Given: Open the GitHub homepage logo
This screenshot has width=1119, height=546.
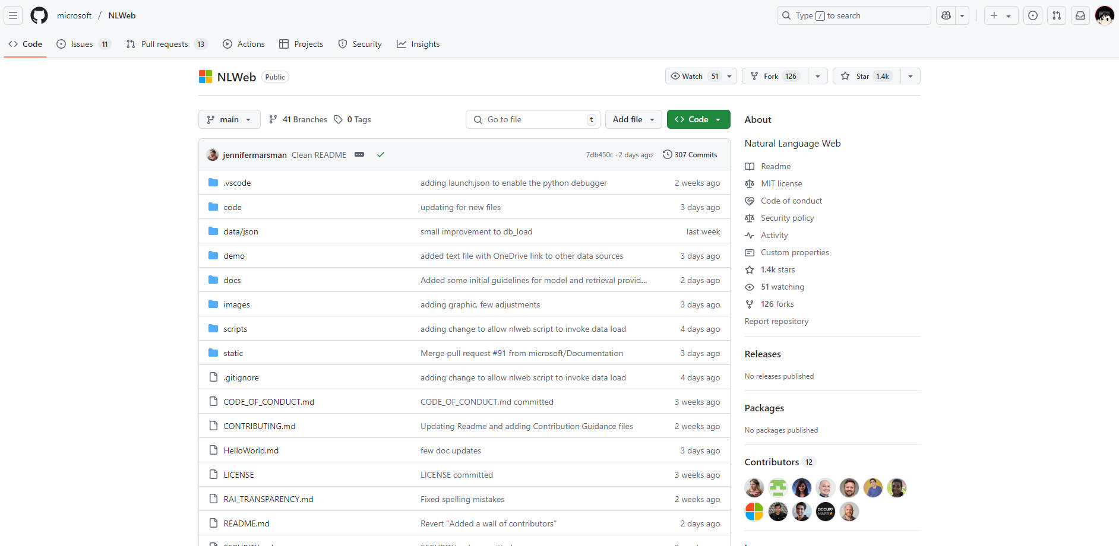Looking at the screenshot, I should 39,15.
